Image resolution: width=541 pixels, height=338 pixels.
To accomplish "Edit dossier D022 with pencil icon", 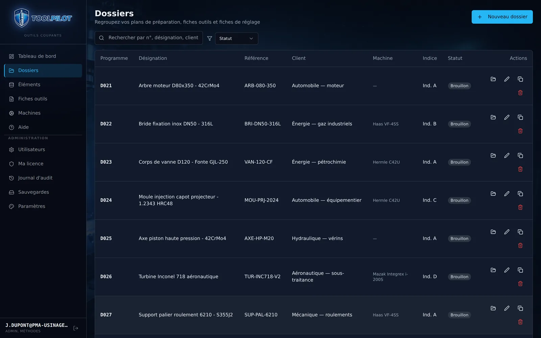I will click(507, 117).
